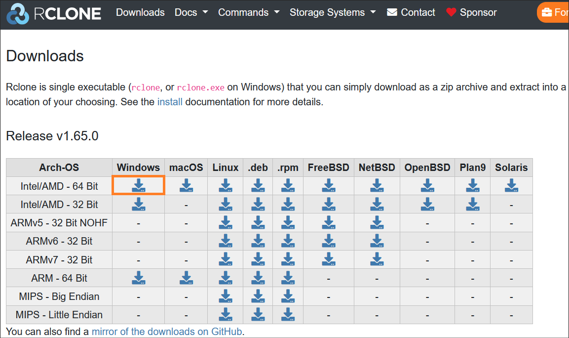Go to Downloads in the navbar
This screenshot has height=338, width=569.
point(140,12)
